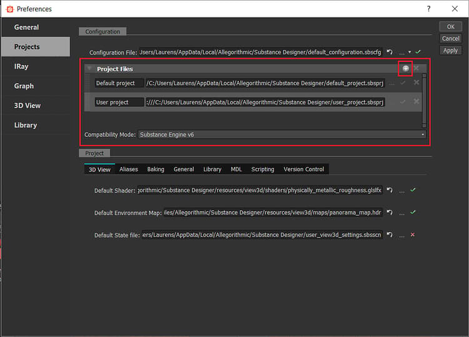The image size is (469, 337).
Task: Switch to the General project tab
Action: click(184, 169)
